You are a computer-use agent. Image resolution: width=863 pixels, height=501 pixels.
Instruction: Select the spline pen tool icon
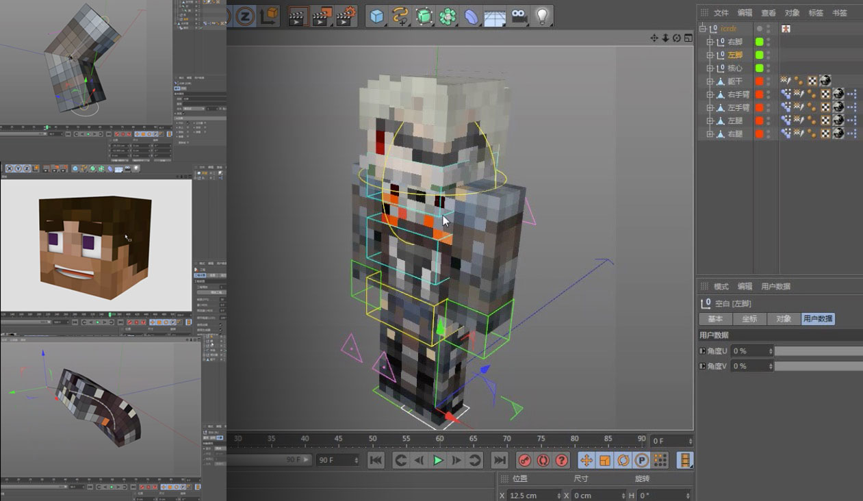pos(401,16)
